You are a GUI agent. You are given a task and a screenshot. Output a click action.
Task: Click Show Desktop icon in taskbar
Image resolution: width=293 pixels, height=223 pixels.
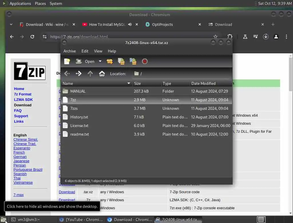click(x=3, y=220)
